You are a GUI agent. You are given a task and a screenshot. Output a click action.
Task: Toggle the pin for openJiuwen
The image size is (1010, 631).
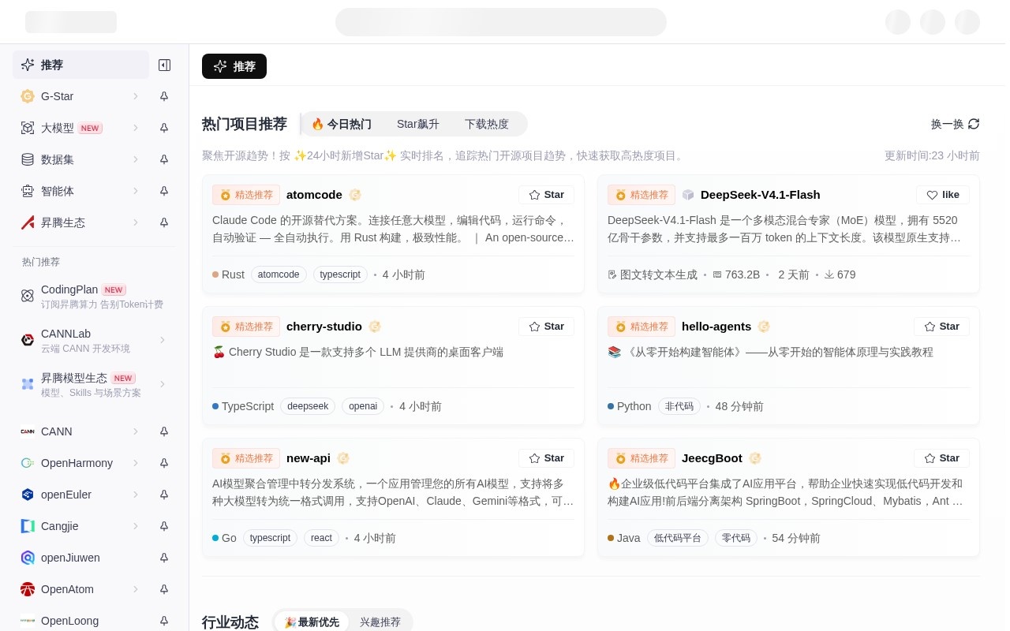point(164,558)
